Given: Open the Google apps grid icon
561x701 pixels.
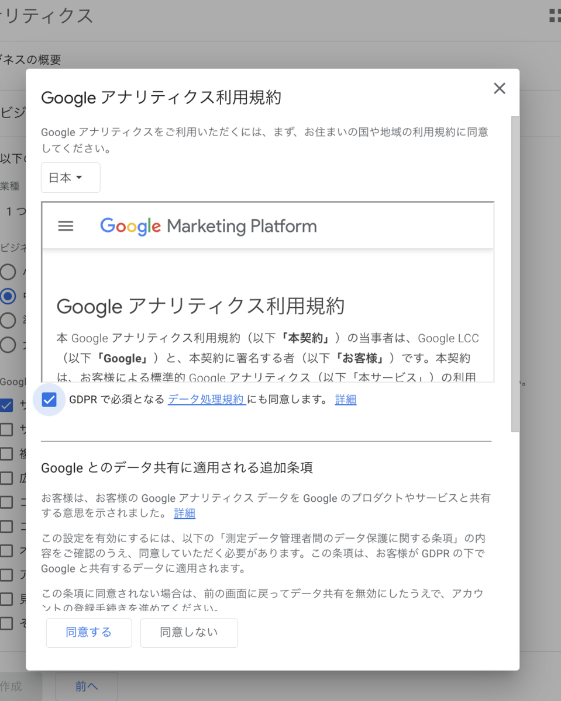Looking at the screenshot, I should tap(555, 16).
